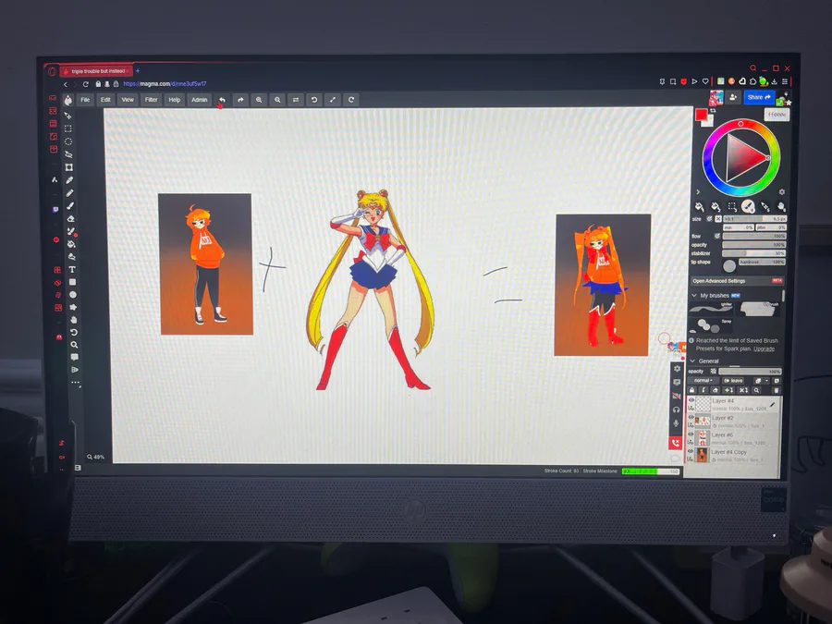The height and width of the screenshot is (624, 832).
Task: Toggle the camera in voice panel
Action: [677, 396]
